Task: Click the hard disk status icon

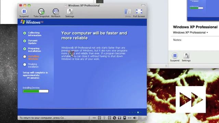Action: [125, 118]
